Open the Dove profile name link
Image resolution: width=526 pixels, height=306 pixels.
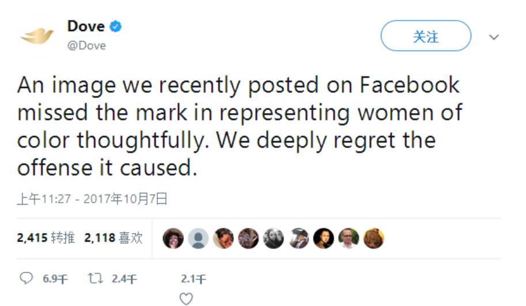coord(86,26)
